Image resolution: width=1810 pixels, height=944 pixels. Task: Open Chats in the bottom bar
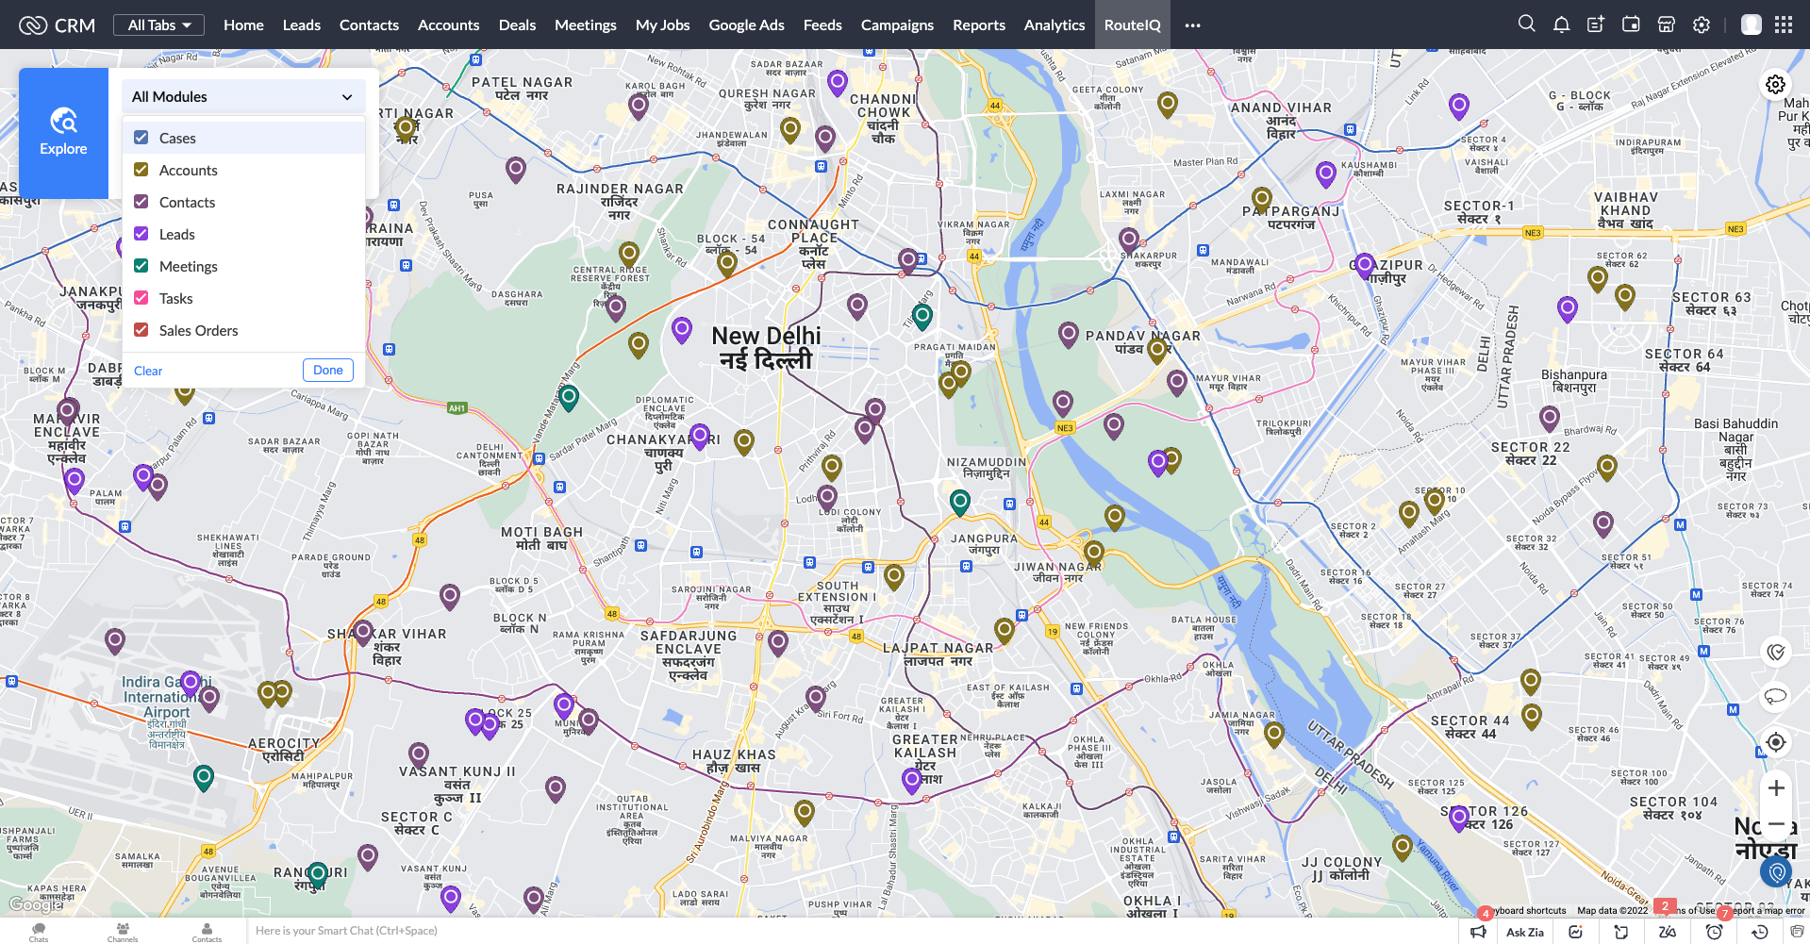(39, 932)
